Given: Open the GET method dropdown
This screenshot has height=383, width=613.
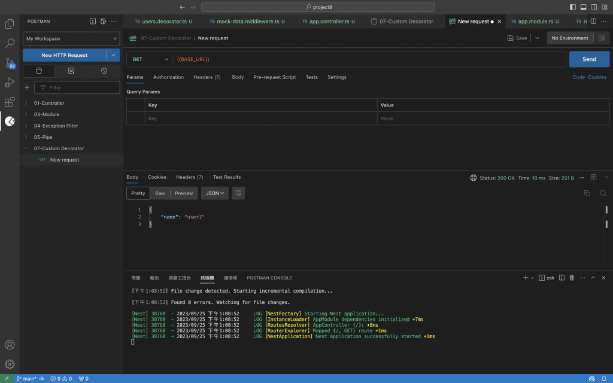Looking at the screenshot, I should (150, 59).
